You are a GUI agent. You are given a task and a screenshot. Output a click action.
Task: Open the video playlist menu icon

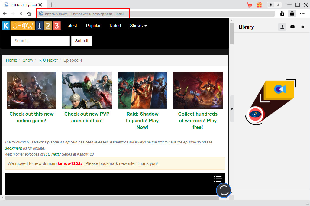click(x=218, y=179)
